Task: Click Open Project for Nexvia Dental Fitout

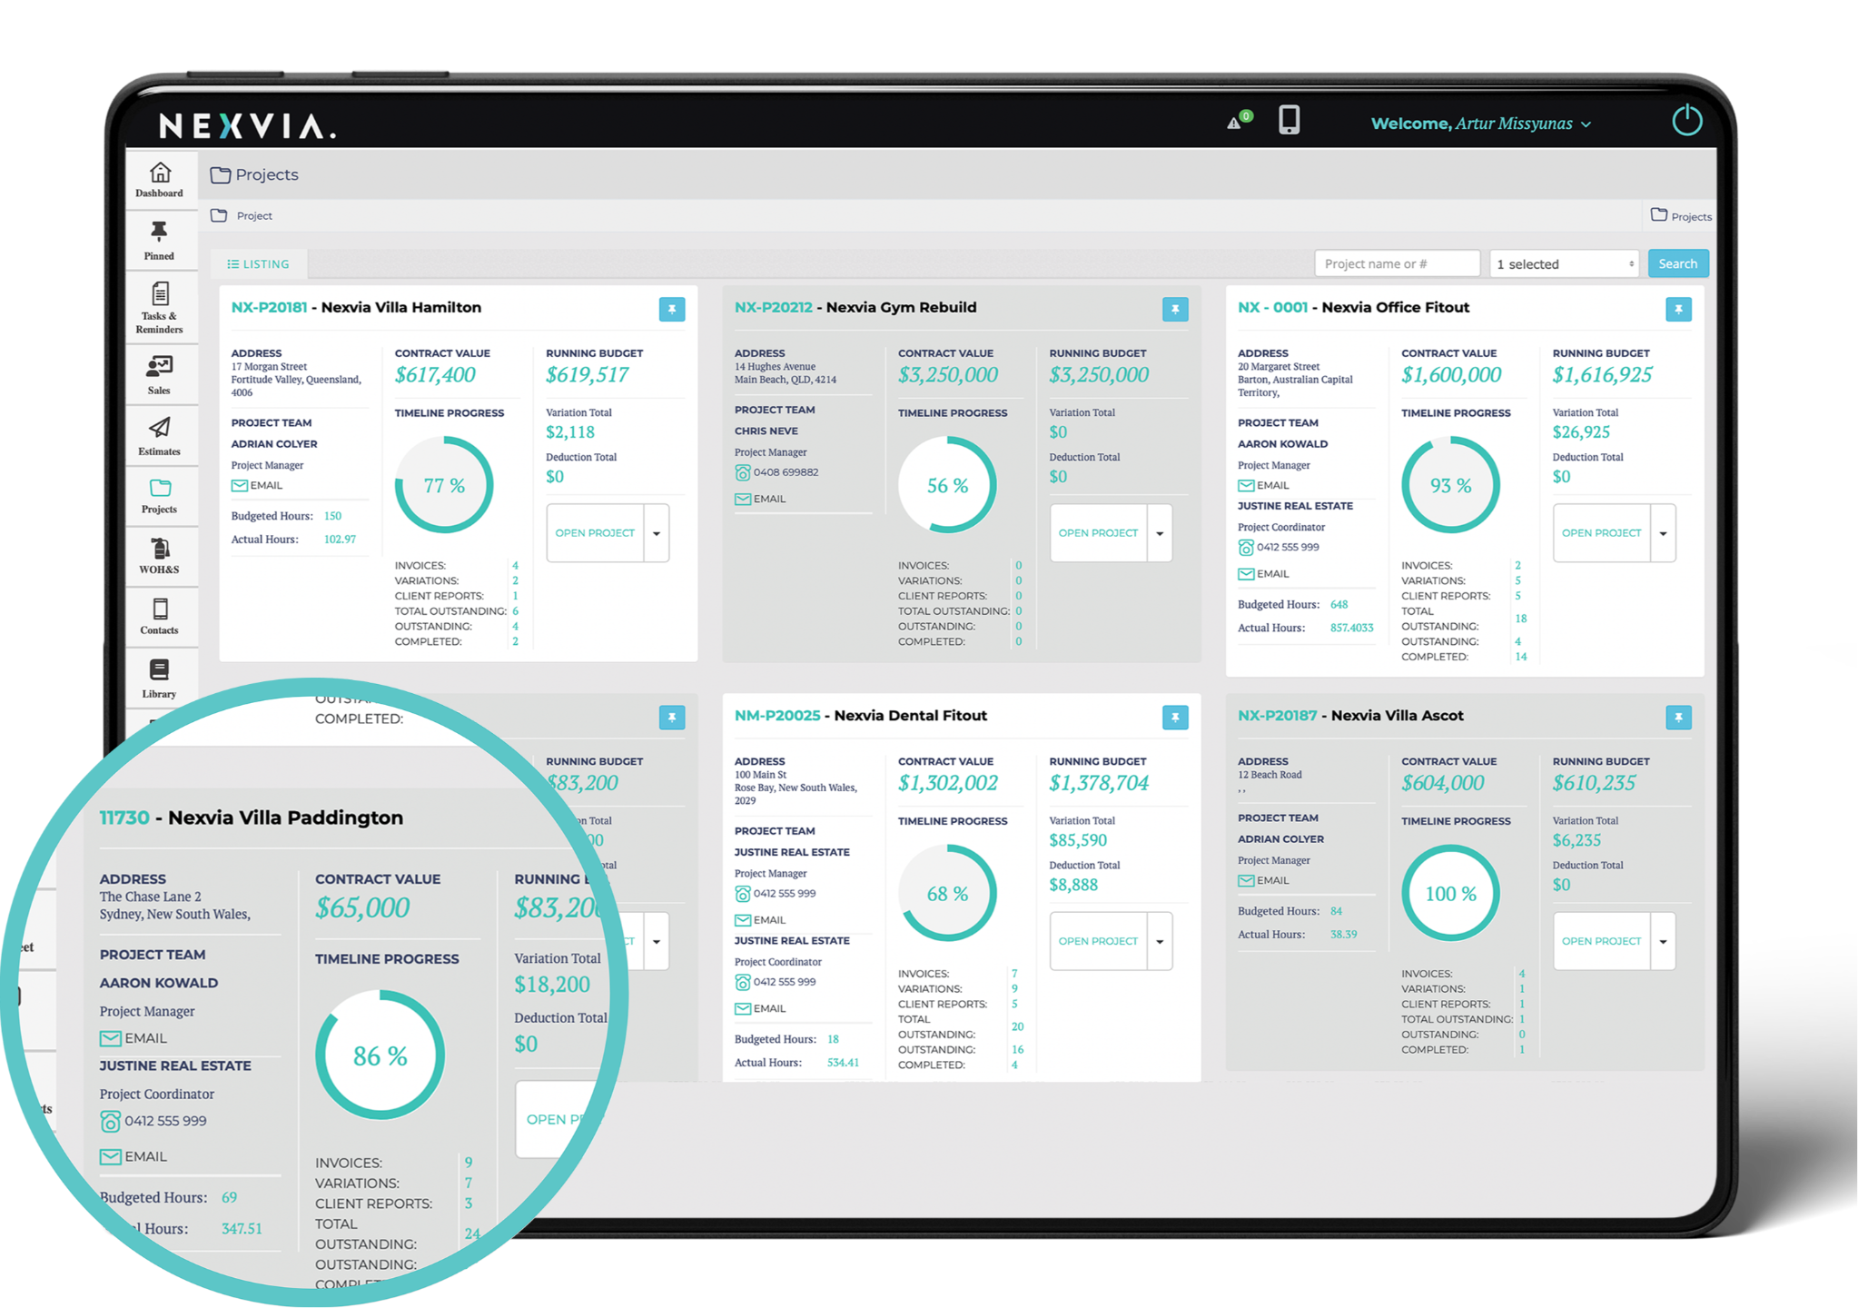Action: [x=1098, y=941]
